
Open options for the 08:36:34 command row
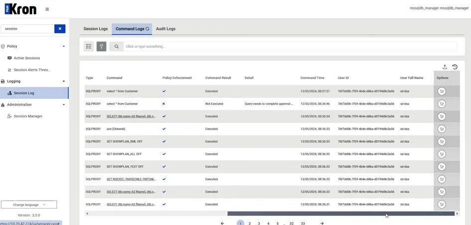point(442,116)
